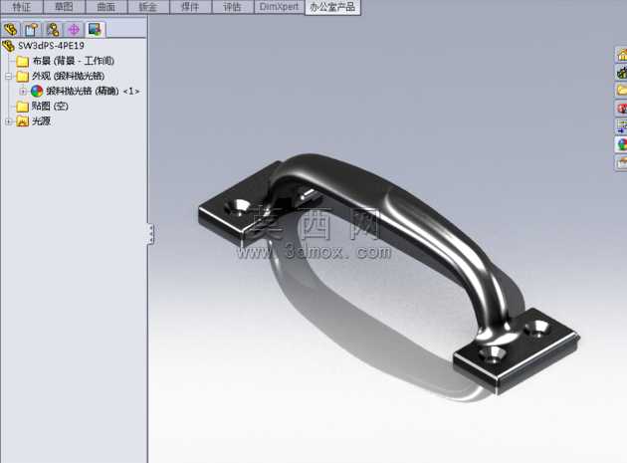The image size is (627, 463).
Task: Click the lights folder icon of 光源 row
Action: pos(22,121)
